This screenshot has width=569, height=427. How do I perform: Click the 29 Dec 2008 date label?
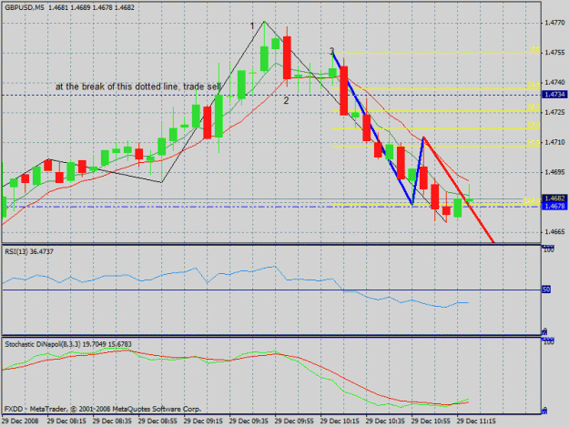pos(20,422)
